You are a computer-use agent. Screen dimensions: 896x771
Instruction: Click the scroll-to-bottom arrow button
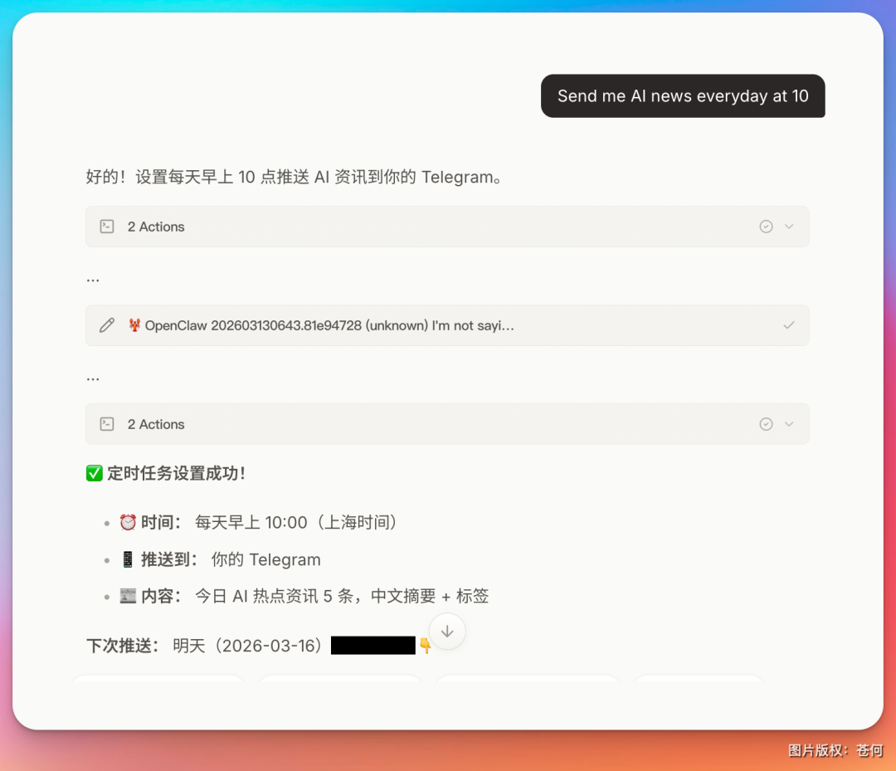[446, 631]
